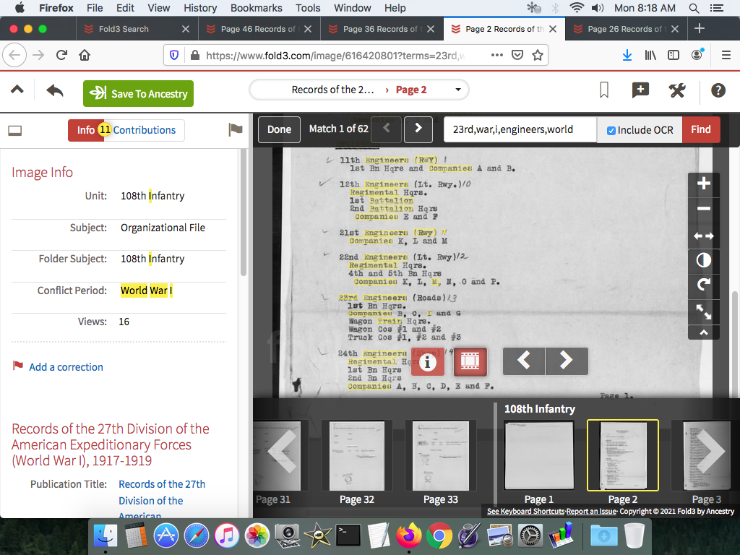This screenshot has width=740, height=555.
Task: Toggle the Include OCR checkbox
Action: tap(611, 130)
